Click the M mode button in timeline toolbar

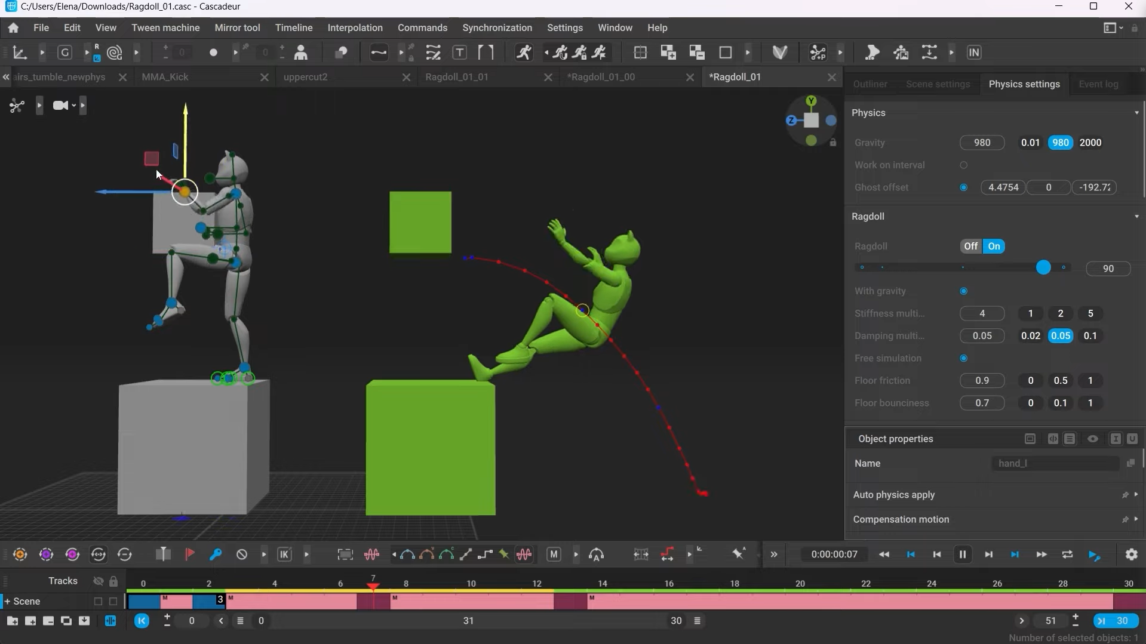coord(554,554)
